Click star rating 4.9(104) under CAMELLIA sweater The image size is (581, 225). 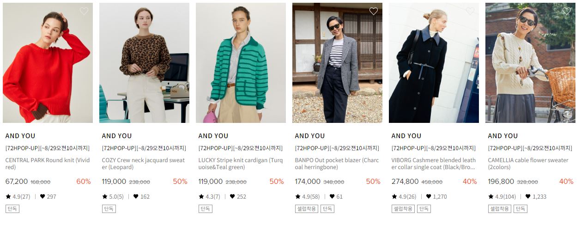click(502, 196)
